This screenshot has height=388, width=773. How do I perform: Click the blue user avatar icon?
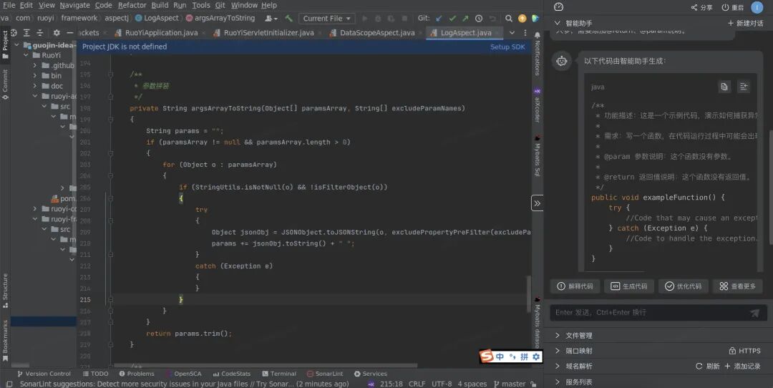point(757,7)
